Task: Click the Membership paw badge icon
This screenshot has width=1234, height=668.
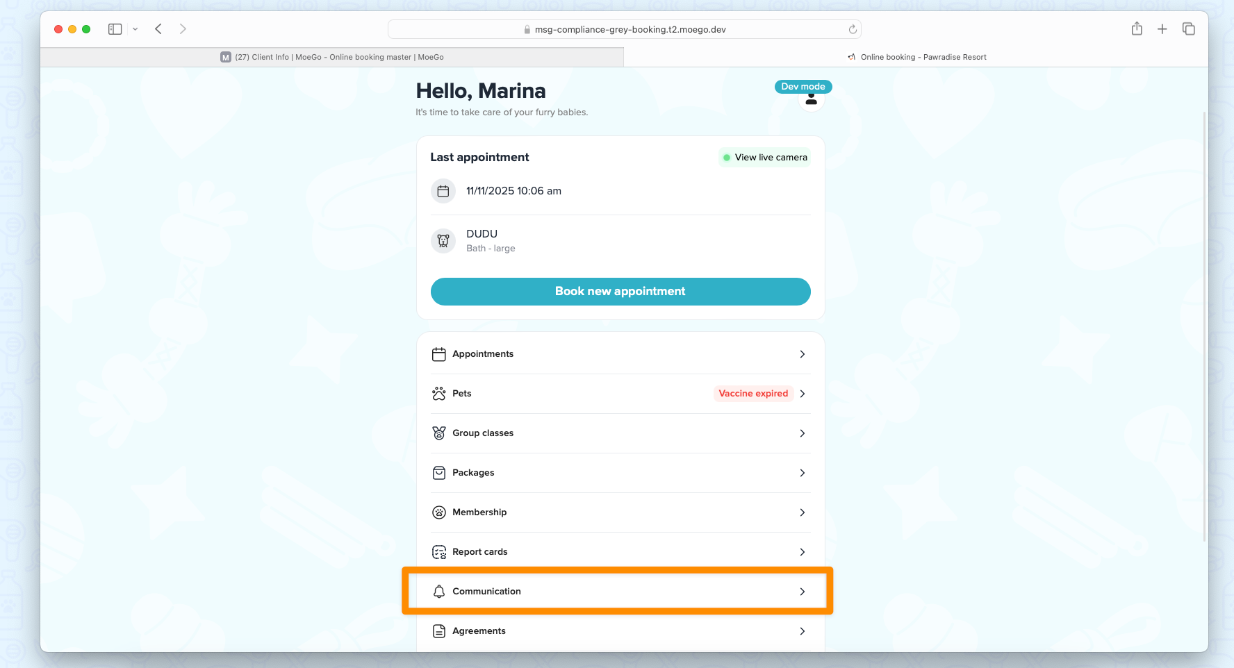Action: coord(439,512)
